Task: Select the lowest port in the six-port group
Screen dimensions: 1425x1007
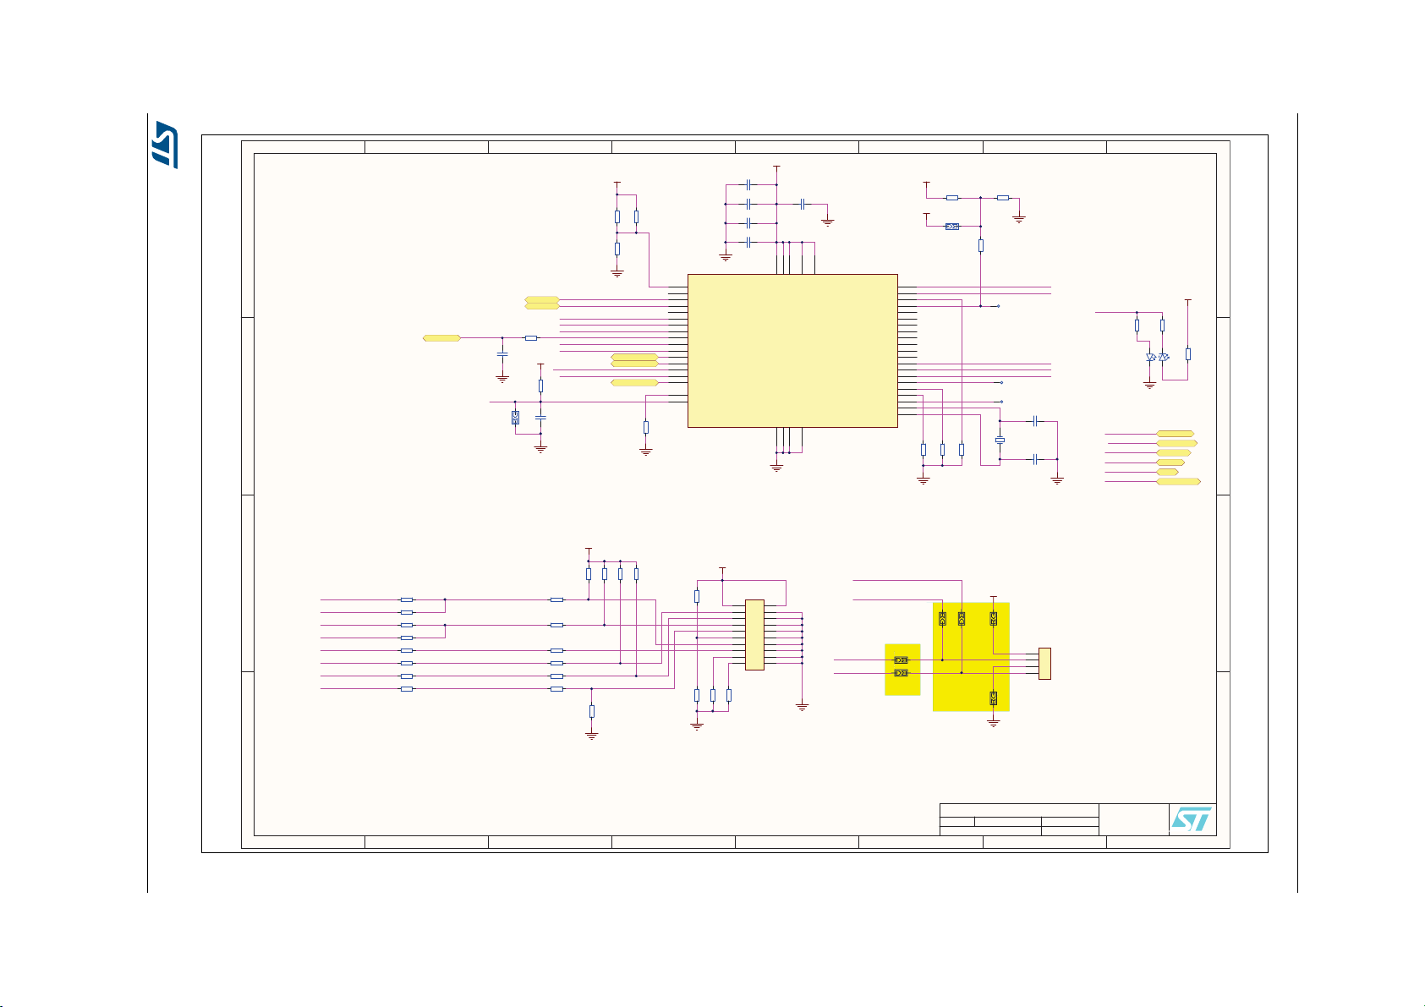Action: pyautogui.click(x=1178, y=481)
